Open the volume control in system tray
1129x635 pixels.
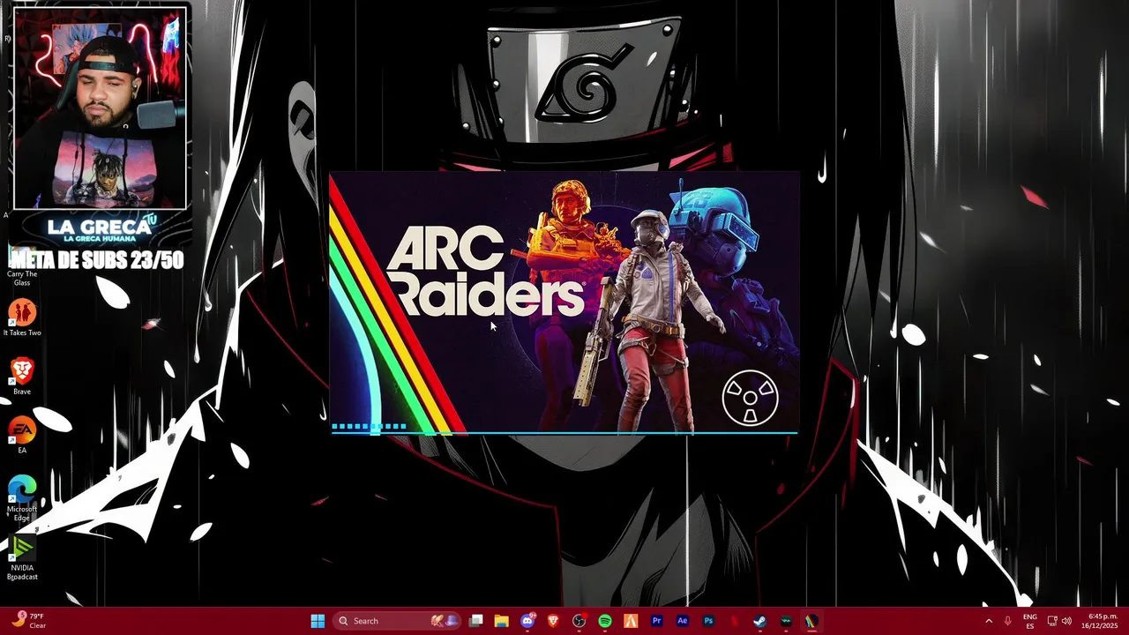(1066, 621)
